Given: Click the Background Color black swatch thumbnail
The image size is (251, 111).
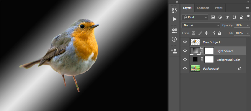Looking at the screenshot, I should pos(195,60).
